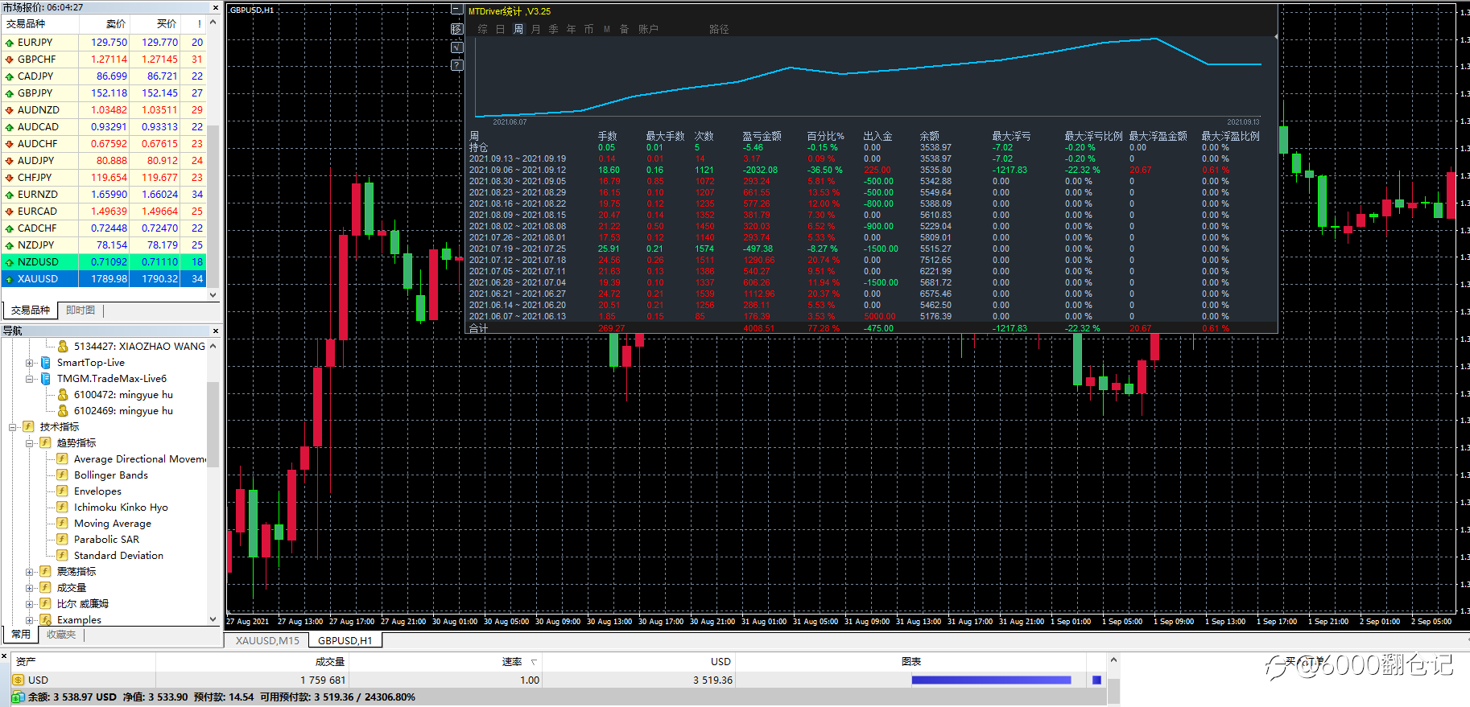The height and width of the screenshot is (707, 1470).
Task: Click the TMGM.TradeMax-Live6 server icon
Action: tap(46, 379)
